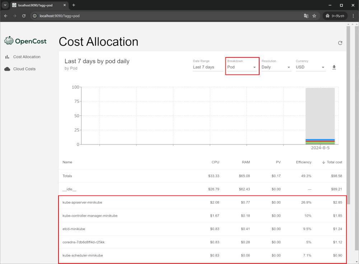Click the blue segment of the chart bar
The image size is (359, 264).
tap(320, 140)
